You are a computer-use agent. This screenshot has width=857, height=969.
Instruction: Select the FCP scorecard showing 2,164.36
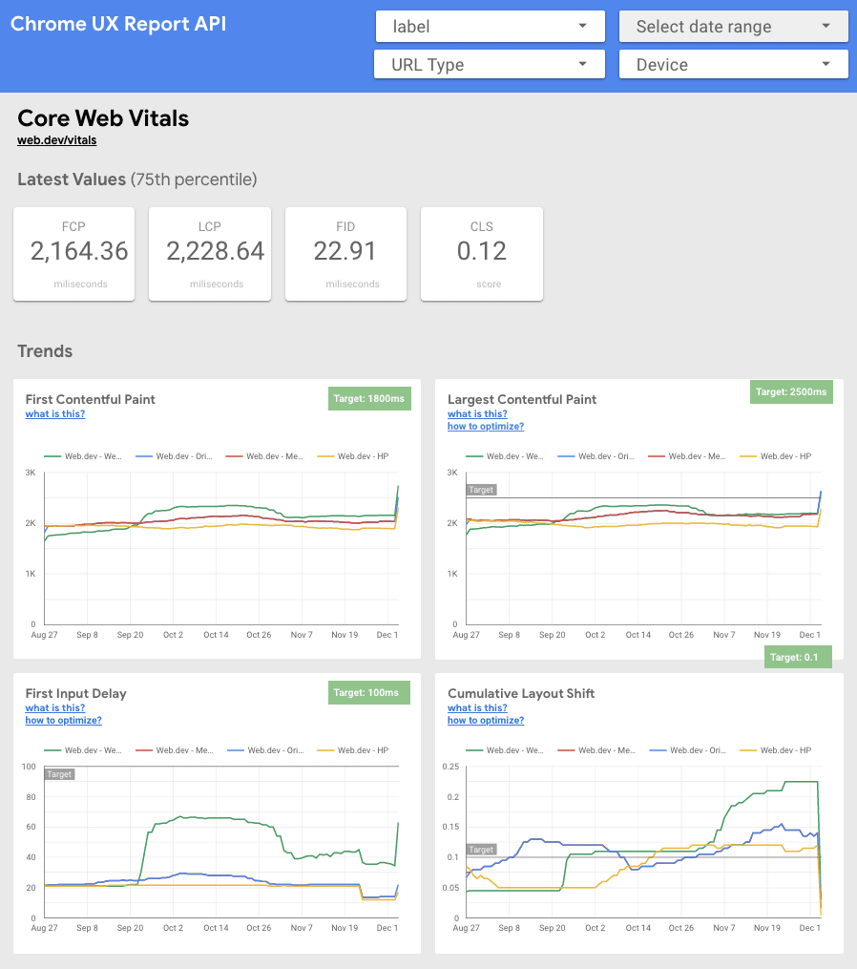(73, 254)
